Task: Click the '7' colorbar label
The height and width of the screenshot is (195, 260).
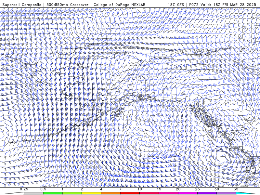Action: click(120, 189)
